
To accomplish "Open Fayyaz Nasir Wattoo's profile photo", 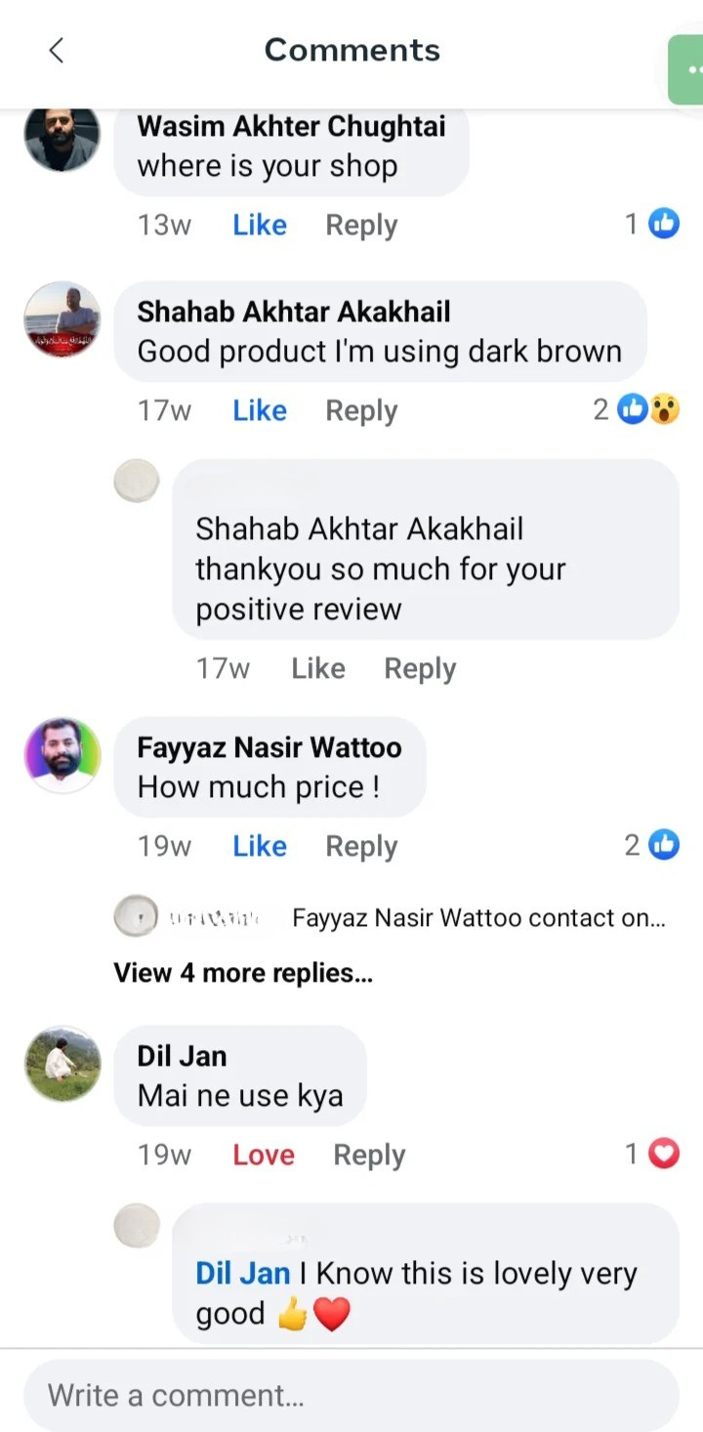I will point(62,755).
